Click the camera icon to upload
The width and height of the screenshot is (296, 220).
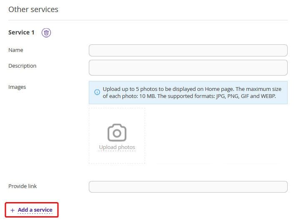[117, 132]
